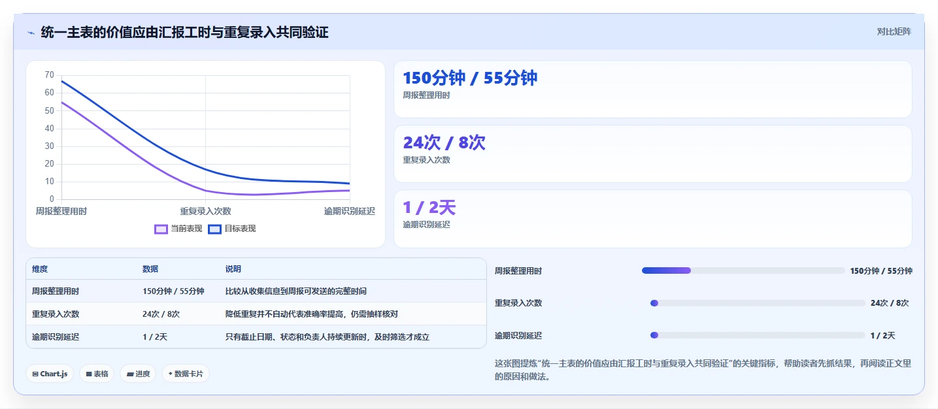This screenshot has height=409, width=938.
Task: Click the blue 目标表现 legend color box
Action: [x=214, y=229]
